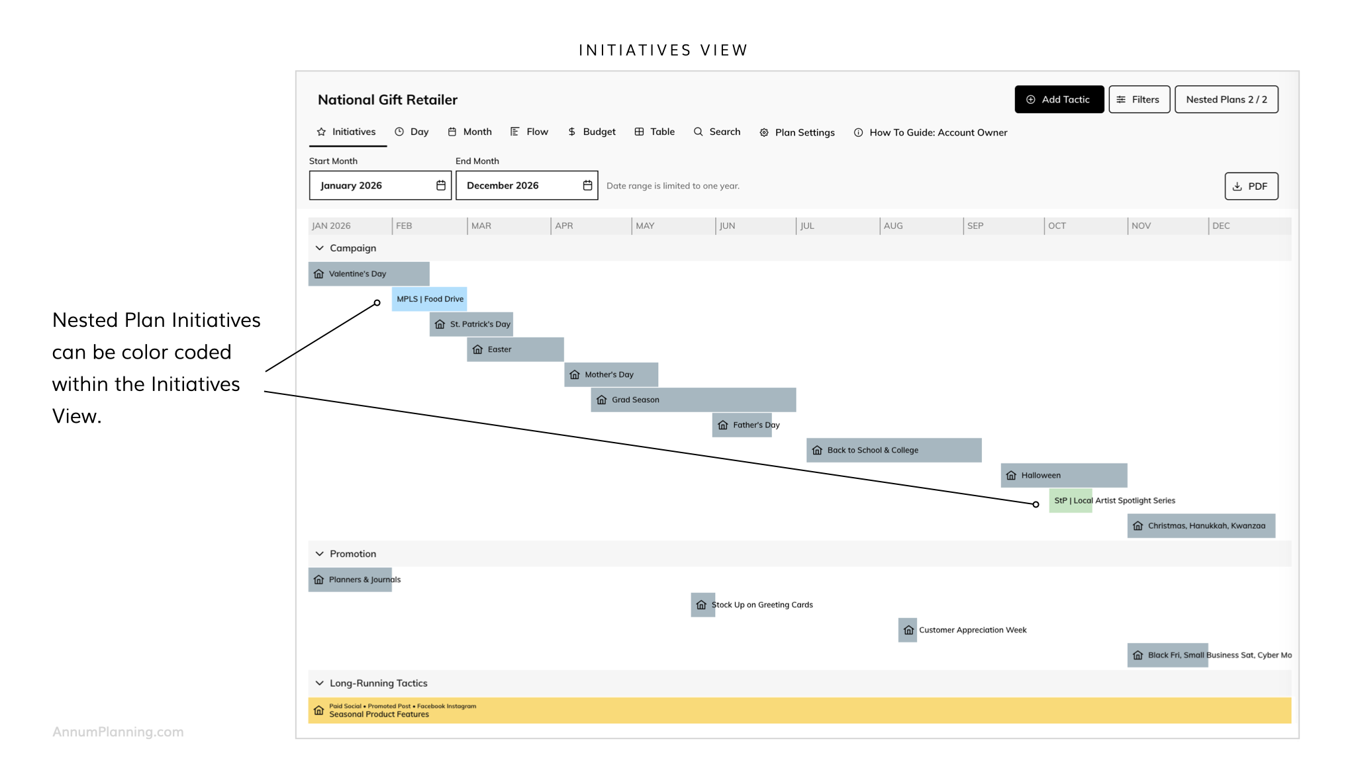Open the Filters panel
1356x784 pixels.
point(1139,99)
